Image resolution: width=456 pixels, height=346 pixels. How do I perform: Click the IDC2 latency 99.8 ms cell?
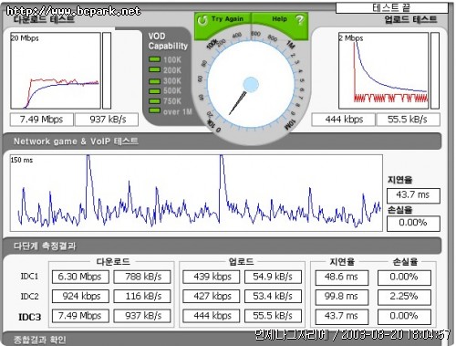342,297
